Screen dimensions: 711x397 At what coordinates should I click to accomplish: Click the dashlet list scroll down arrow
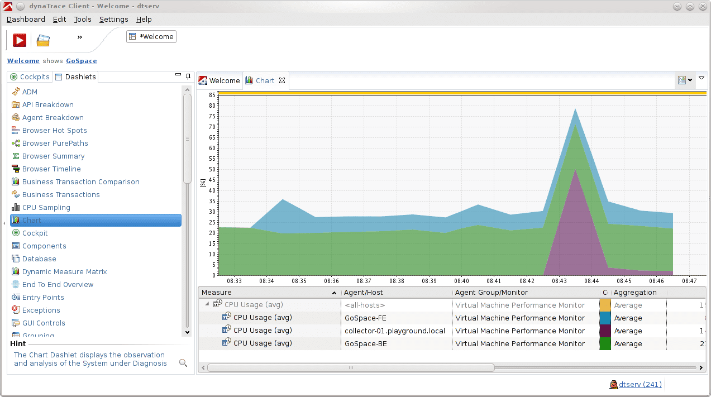pyautogui.click(x=187, y=332)
